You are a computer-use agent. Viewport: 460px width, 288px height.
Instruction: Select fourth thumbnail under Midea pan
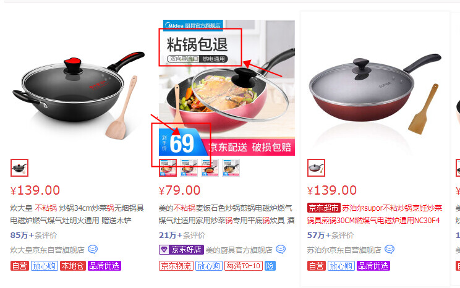pos(231,167)
